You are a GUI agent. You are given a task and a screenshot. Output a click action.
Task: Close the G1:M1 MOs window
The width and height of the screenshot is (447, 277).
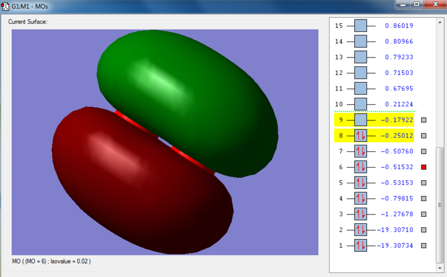click(435, 4)
